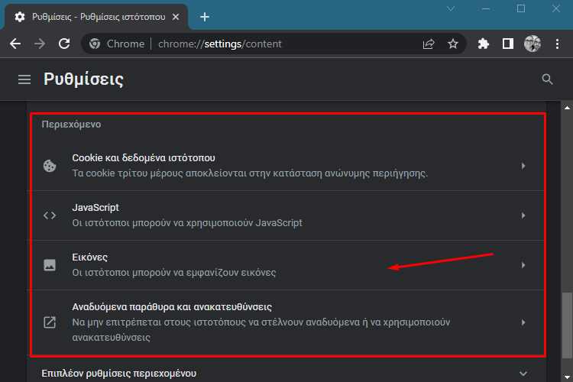Image resolution: width=573 pixels, height=382 pixels.
Task: Share this page via the share icon
Action: click(429, 44)
